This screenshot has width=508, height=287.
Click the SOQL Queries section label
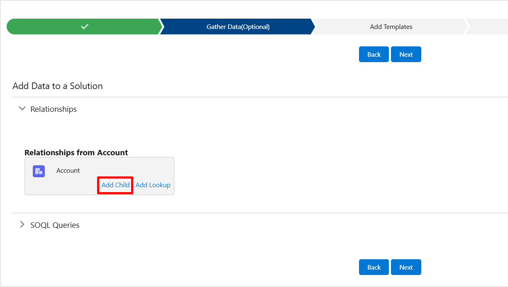click(55, 225)
